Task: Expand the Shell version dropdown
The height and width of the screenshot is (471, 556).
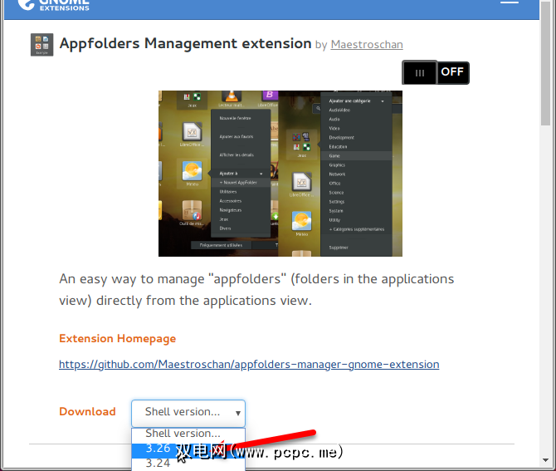Action: point(188,413)
